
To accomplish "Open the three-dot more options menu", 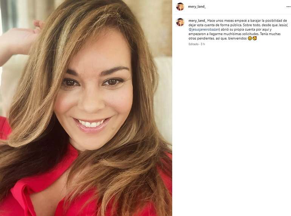I will (288, 7).
